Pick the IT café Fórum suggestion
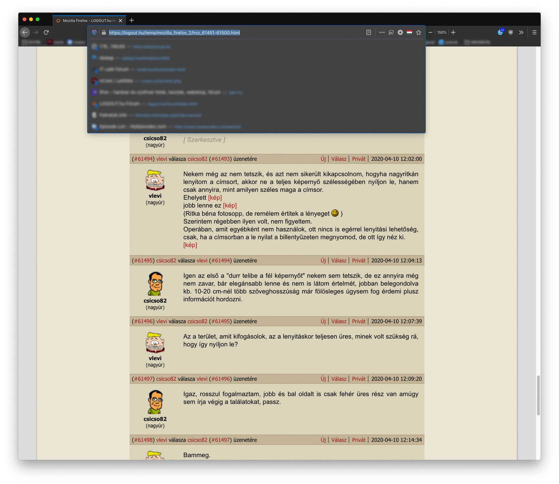The height and width of the screenshot is (484, 559). pos(256,69)
